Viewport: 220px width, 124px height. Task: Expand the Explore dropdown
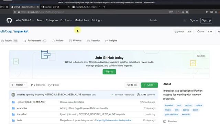coord(66,20)
